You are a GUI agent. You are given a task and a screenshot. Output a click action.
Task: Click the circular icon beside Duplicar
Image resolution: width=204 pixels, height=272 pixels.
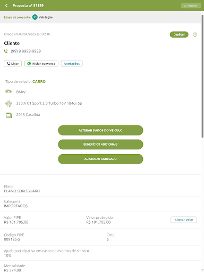point(195,35)
